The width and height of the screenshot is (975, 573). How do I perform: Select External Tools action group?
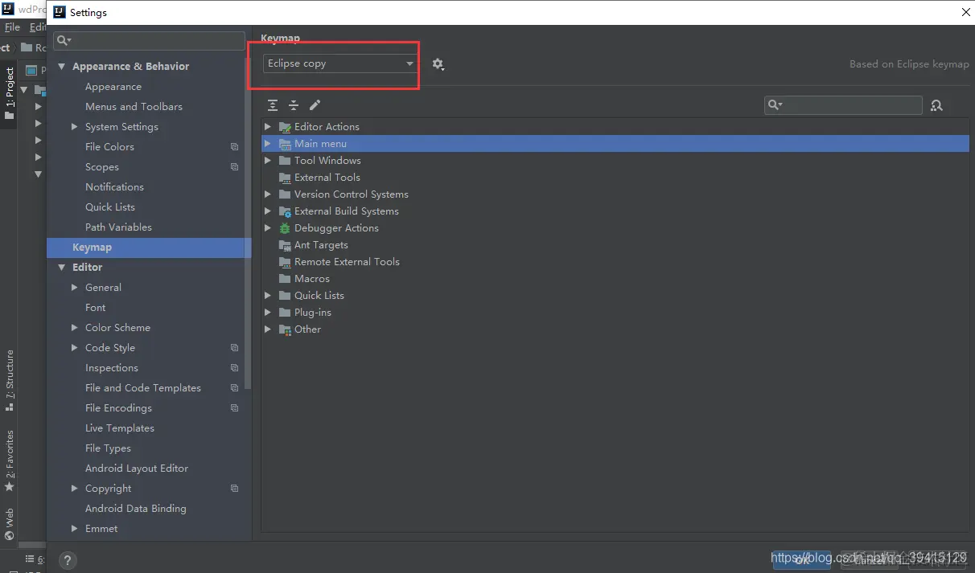[x=327, y=178]
